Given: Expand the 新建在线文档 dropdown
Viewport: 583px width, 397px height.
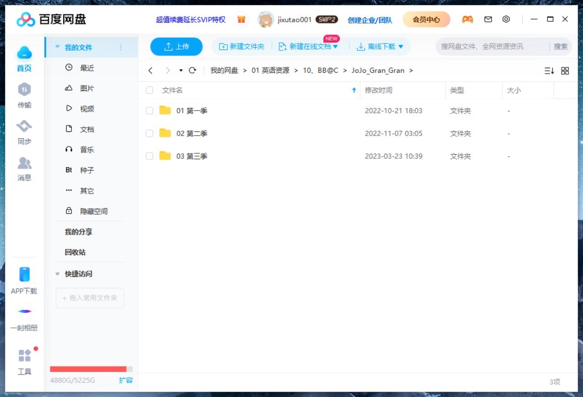Looking at the screenshot, I should 336,46.
